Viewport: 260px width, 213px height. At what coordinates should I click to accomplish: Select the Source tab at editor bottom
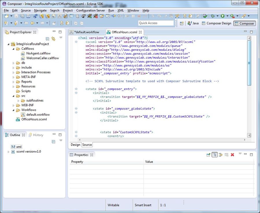click(87, 145)
